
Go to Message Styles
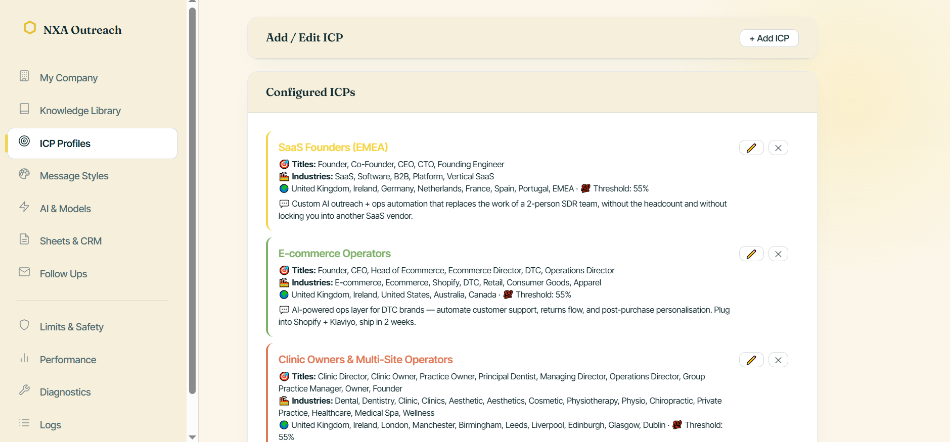click(93, 176)
